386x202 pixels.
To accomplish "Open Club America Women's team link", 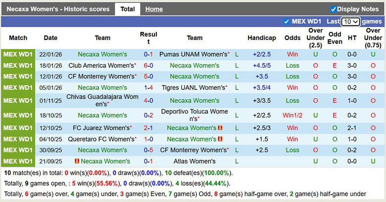I will pyautogui.click(x=101, y=65).
